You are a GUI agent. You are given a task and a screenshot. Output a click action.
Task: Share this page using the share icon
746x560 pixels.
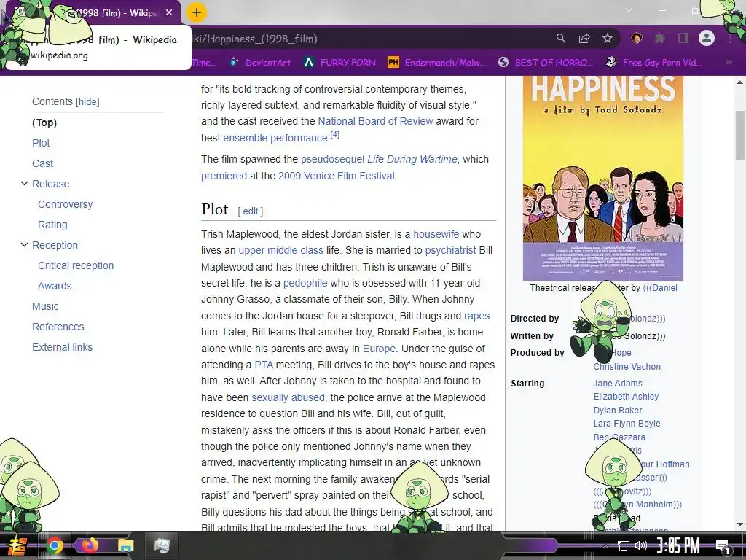[x=584, y=38]
